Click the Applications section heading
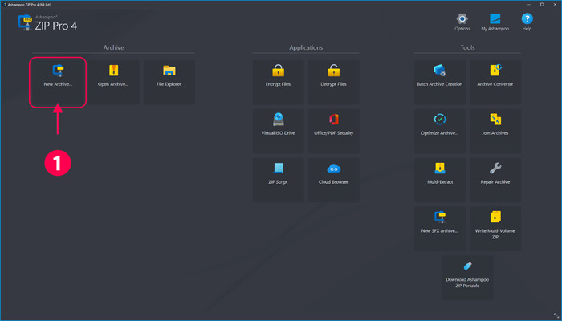 306,47
